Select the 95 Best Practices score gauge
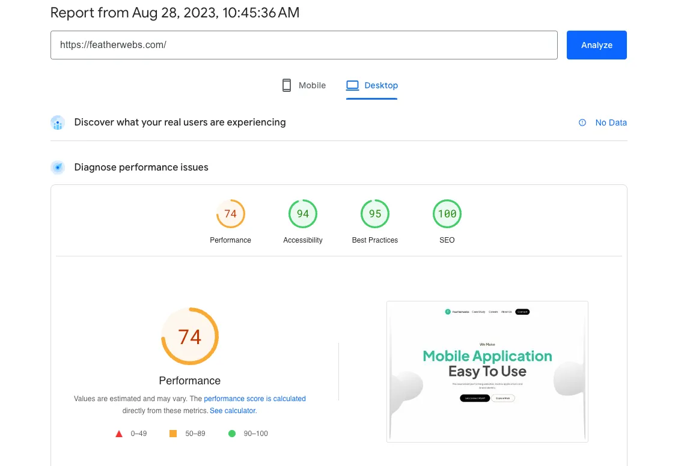 click(x=374, y=213)
